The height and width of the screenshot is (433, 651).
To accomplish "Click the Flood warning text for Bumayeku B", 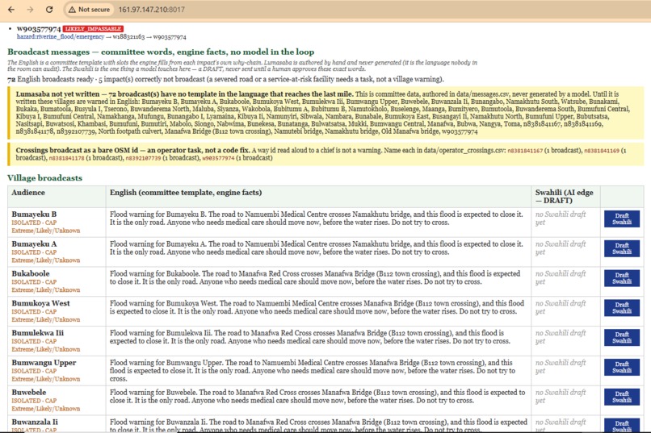I will click(x=317, y=219).
